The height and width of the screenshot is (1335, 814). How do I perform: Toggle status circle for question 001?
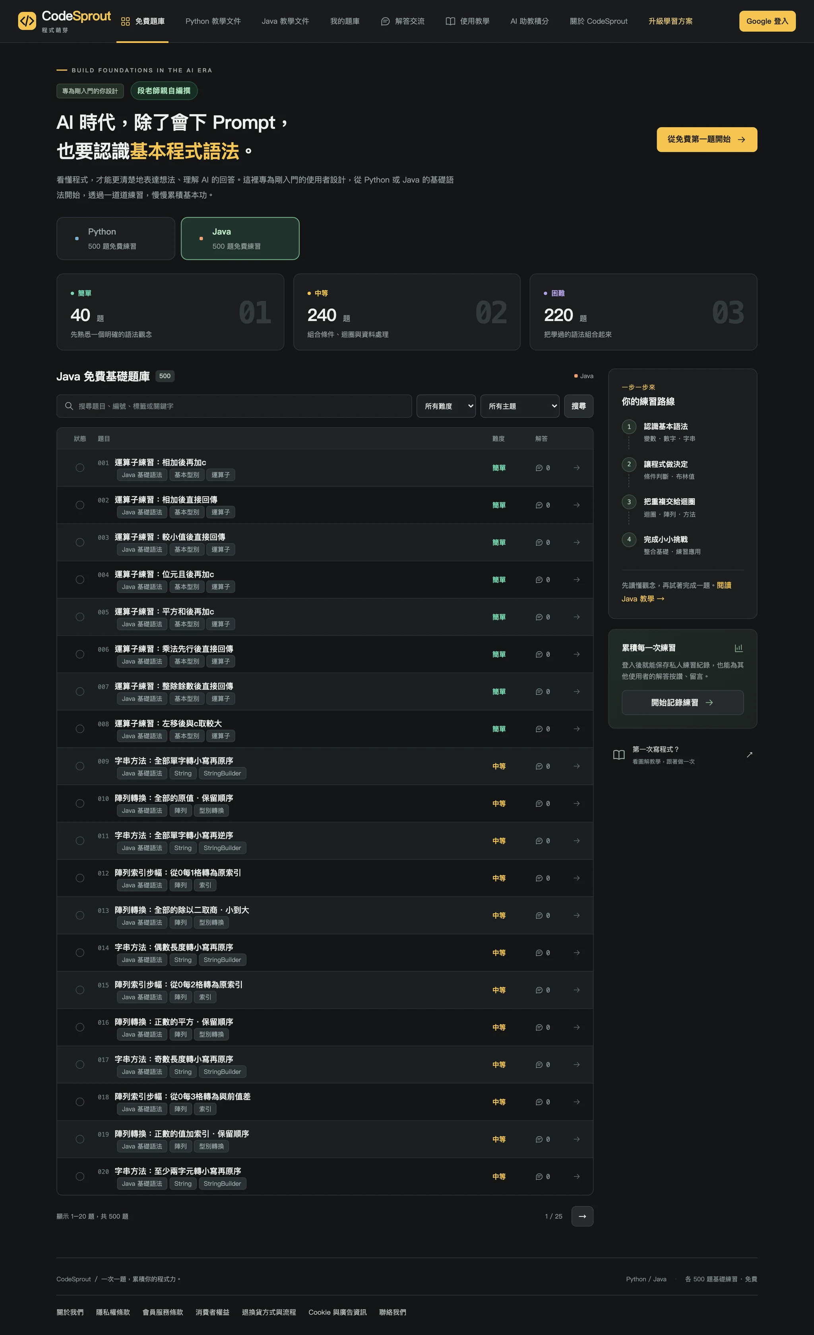pyautogui.click(x=79, y=467)
